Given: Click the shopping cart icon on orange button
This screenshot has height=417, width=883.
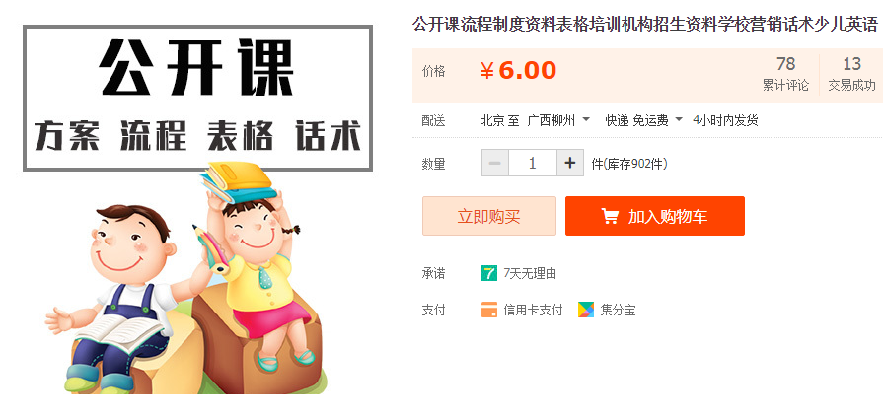Looking at the screenshot, I should pos(610,216).
